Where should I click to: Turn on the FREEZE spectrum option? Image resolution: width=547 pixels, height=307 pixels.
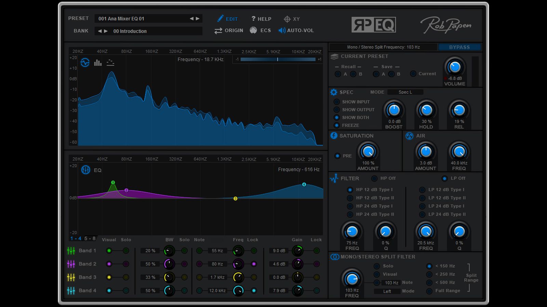coord(337,125)
